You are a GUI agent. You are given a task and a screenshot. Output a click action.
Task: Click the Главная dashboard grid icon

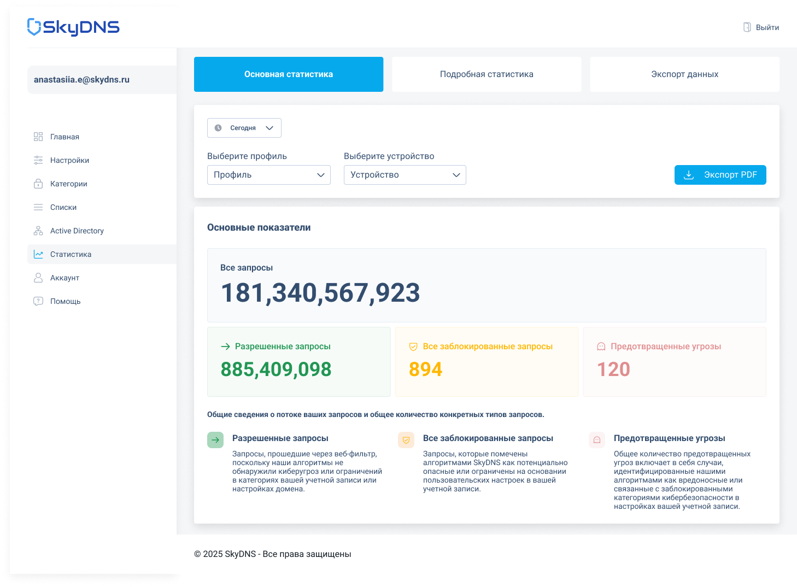[38, 137]
